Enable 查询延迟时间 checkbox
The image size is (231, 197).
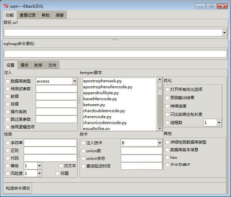pos(83,166)
